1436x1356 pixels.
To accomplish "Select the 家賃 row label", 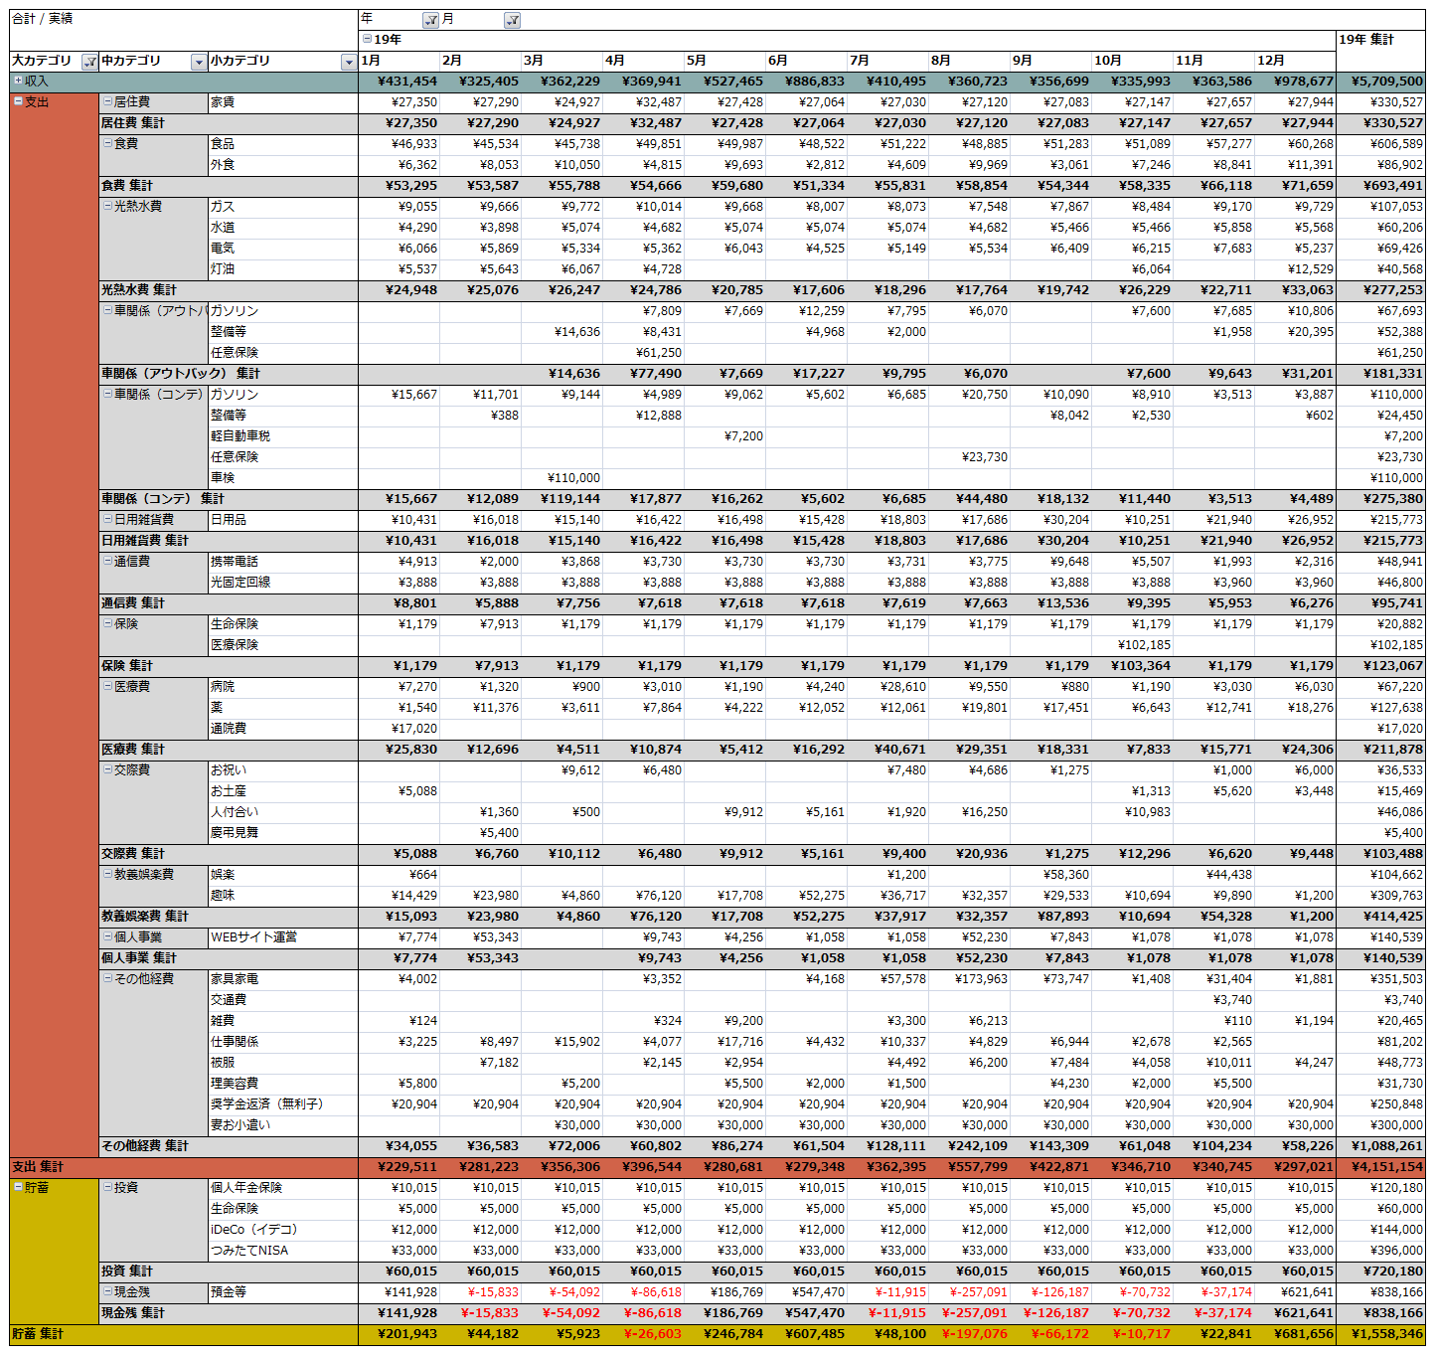I will tap(283, 101).
